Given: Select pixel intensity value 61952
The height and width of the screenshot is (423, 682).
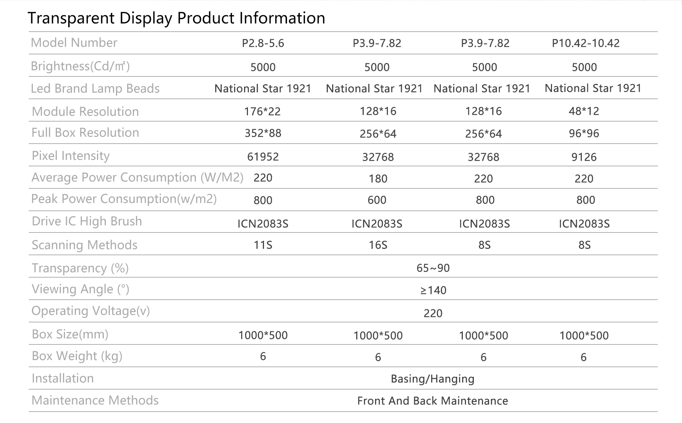Looking at the screenshot, I should [x=263, y=157].
